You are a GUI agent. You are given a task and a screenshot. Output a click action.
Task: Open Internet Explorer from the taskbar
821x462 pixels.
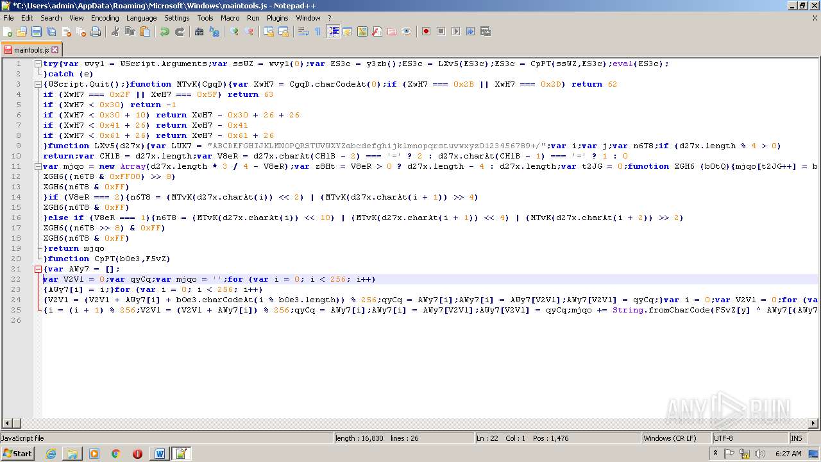51,454
